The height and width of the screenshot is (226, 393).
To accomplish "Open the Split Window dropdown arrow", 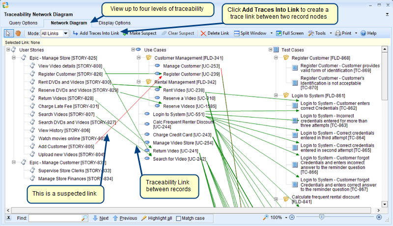I will (272, 33).
